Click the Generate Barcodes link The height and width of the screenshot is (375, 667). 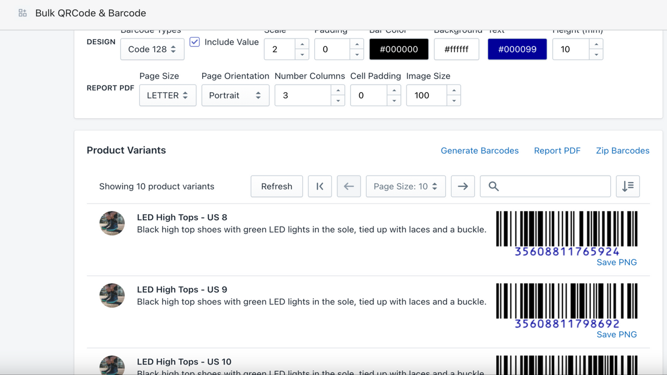pos(479,151)
